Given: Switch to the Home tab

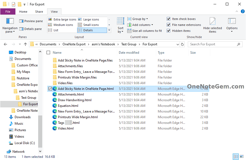Looking at the screenshot, I should [x=23, y=12].
